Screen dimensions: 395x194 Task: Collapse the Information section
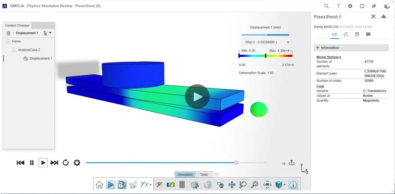(351, 48)
